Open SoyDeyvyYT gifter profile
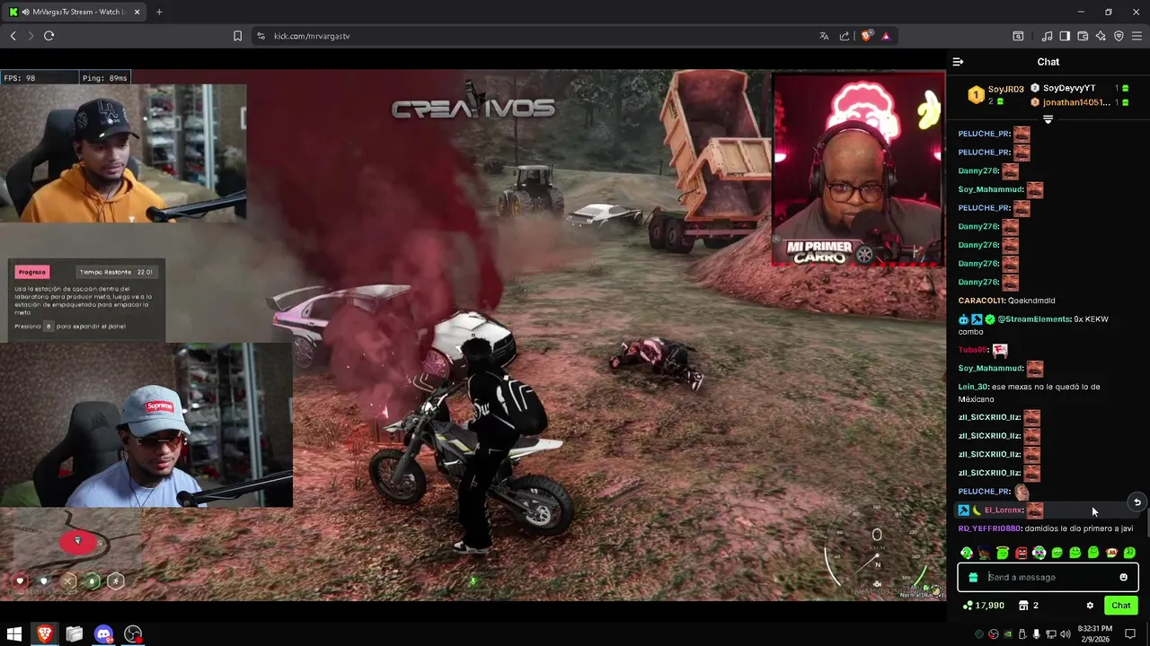The width and height of the screenshot is (1150, 646). 1069,88
